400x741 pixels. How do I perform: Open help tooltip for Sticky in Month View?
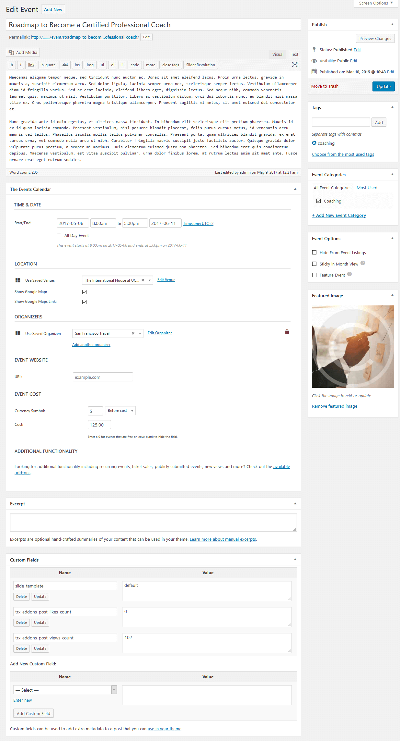[x=363, y=263]
